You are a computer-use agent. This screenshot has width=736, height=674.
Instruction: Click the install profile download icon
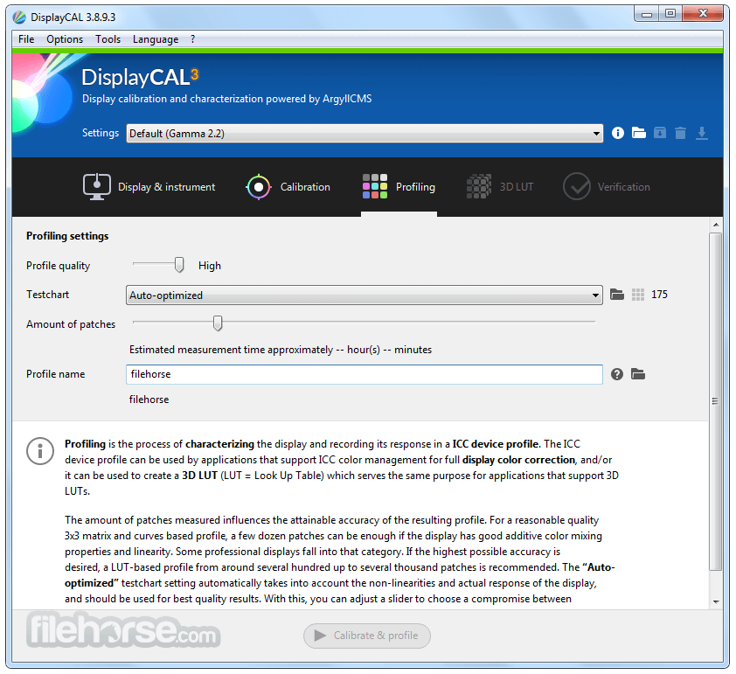701,133
